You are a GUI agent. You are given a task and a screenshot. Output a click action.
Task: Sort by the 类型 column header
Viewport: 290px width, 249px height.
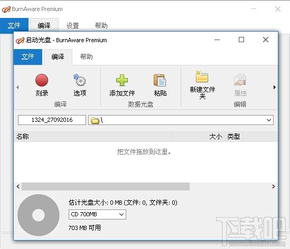click(x=251, y=137)
